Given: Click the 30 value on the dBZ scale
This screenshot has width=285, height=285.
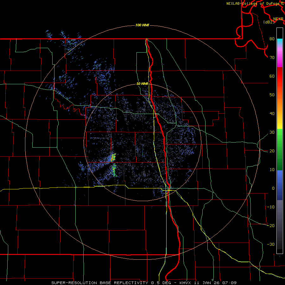Looking at the screenshot, I should pos(272,132).
